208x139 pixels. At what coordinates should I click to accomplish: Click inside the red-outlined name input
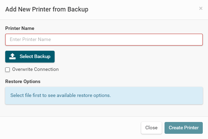click(x=104, y=40)
